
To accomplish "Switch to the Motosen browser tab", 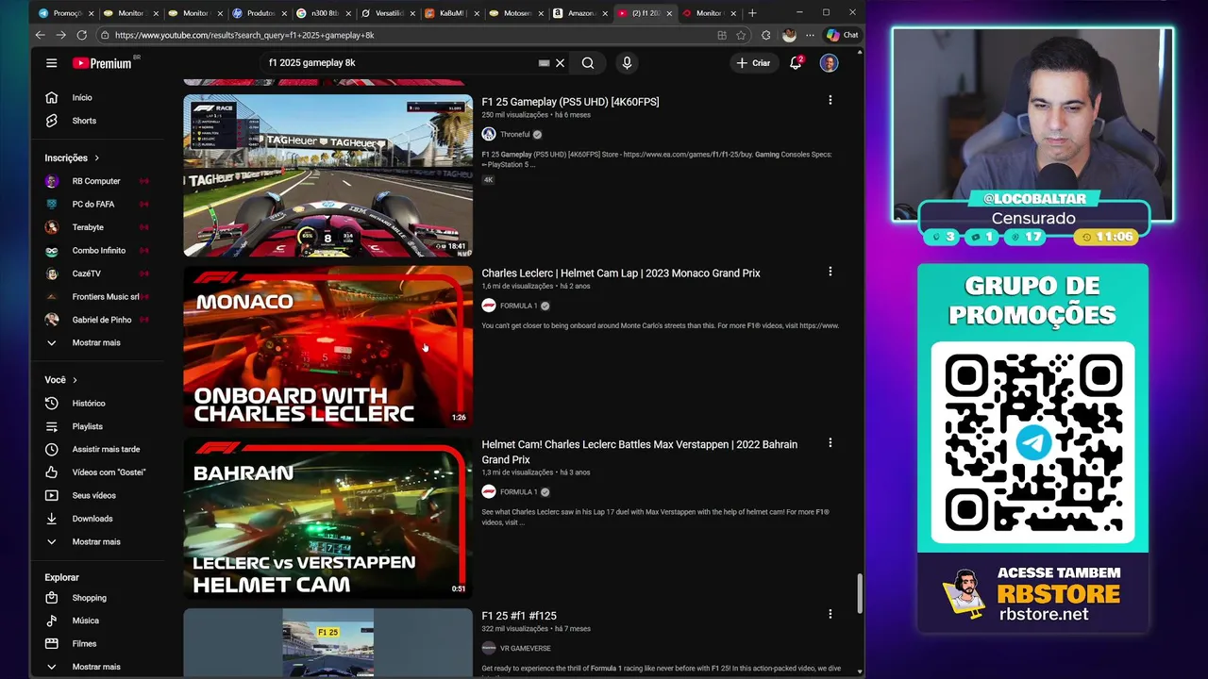I will [516, 13].
